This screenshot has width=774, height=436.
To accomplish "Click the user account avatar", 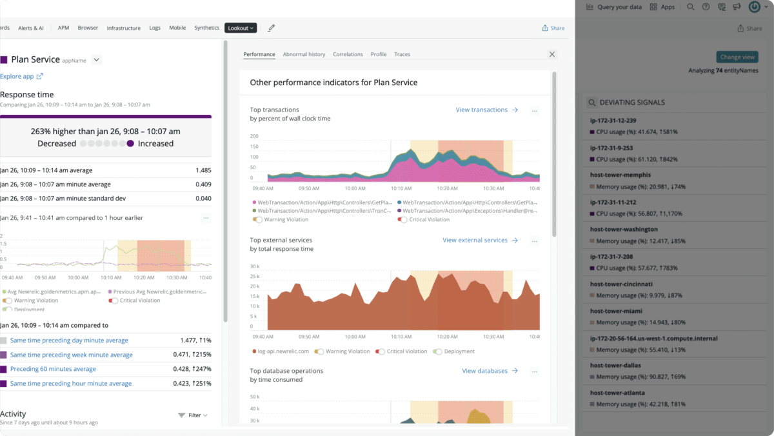I will click(754, 7).
